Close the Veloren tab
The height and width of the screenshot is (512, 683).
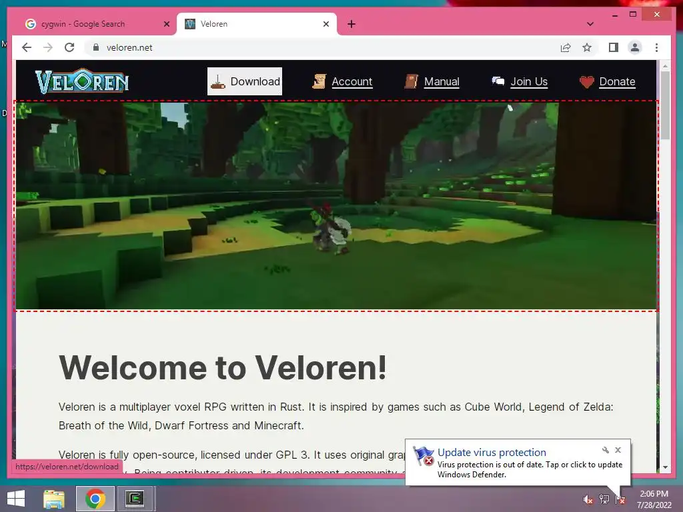[325, 24]
